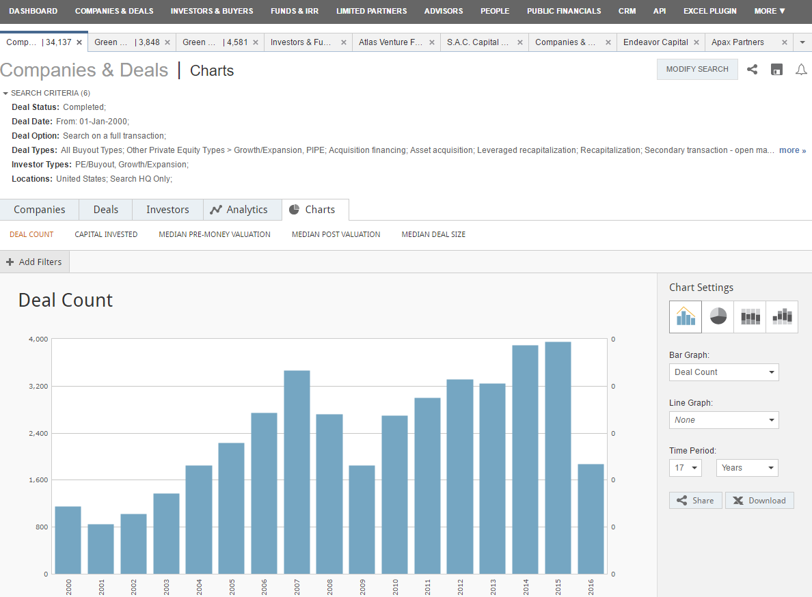Viewport: 812px width, 597px height.
Task: Close the Green 3,848 tab
Action: (167, 42)
